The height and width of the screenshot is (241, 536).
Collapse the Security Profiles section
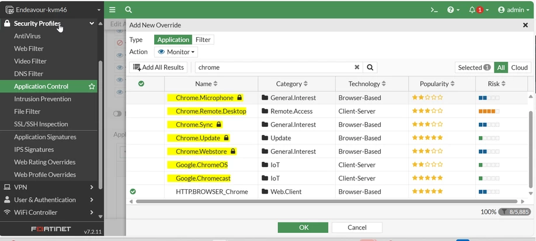[92, 23]
